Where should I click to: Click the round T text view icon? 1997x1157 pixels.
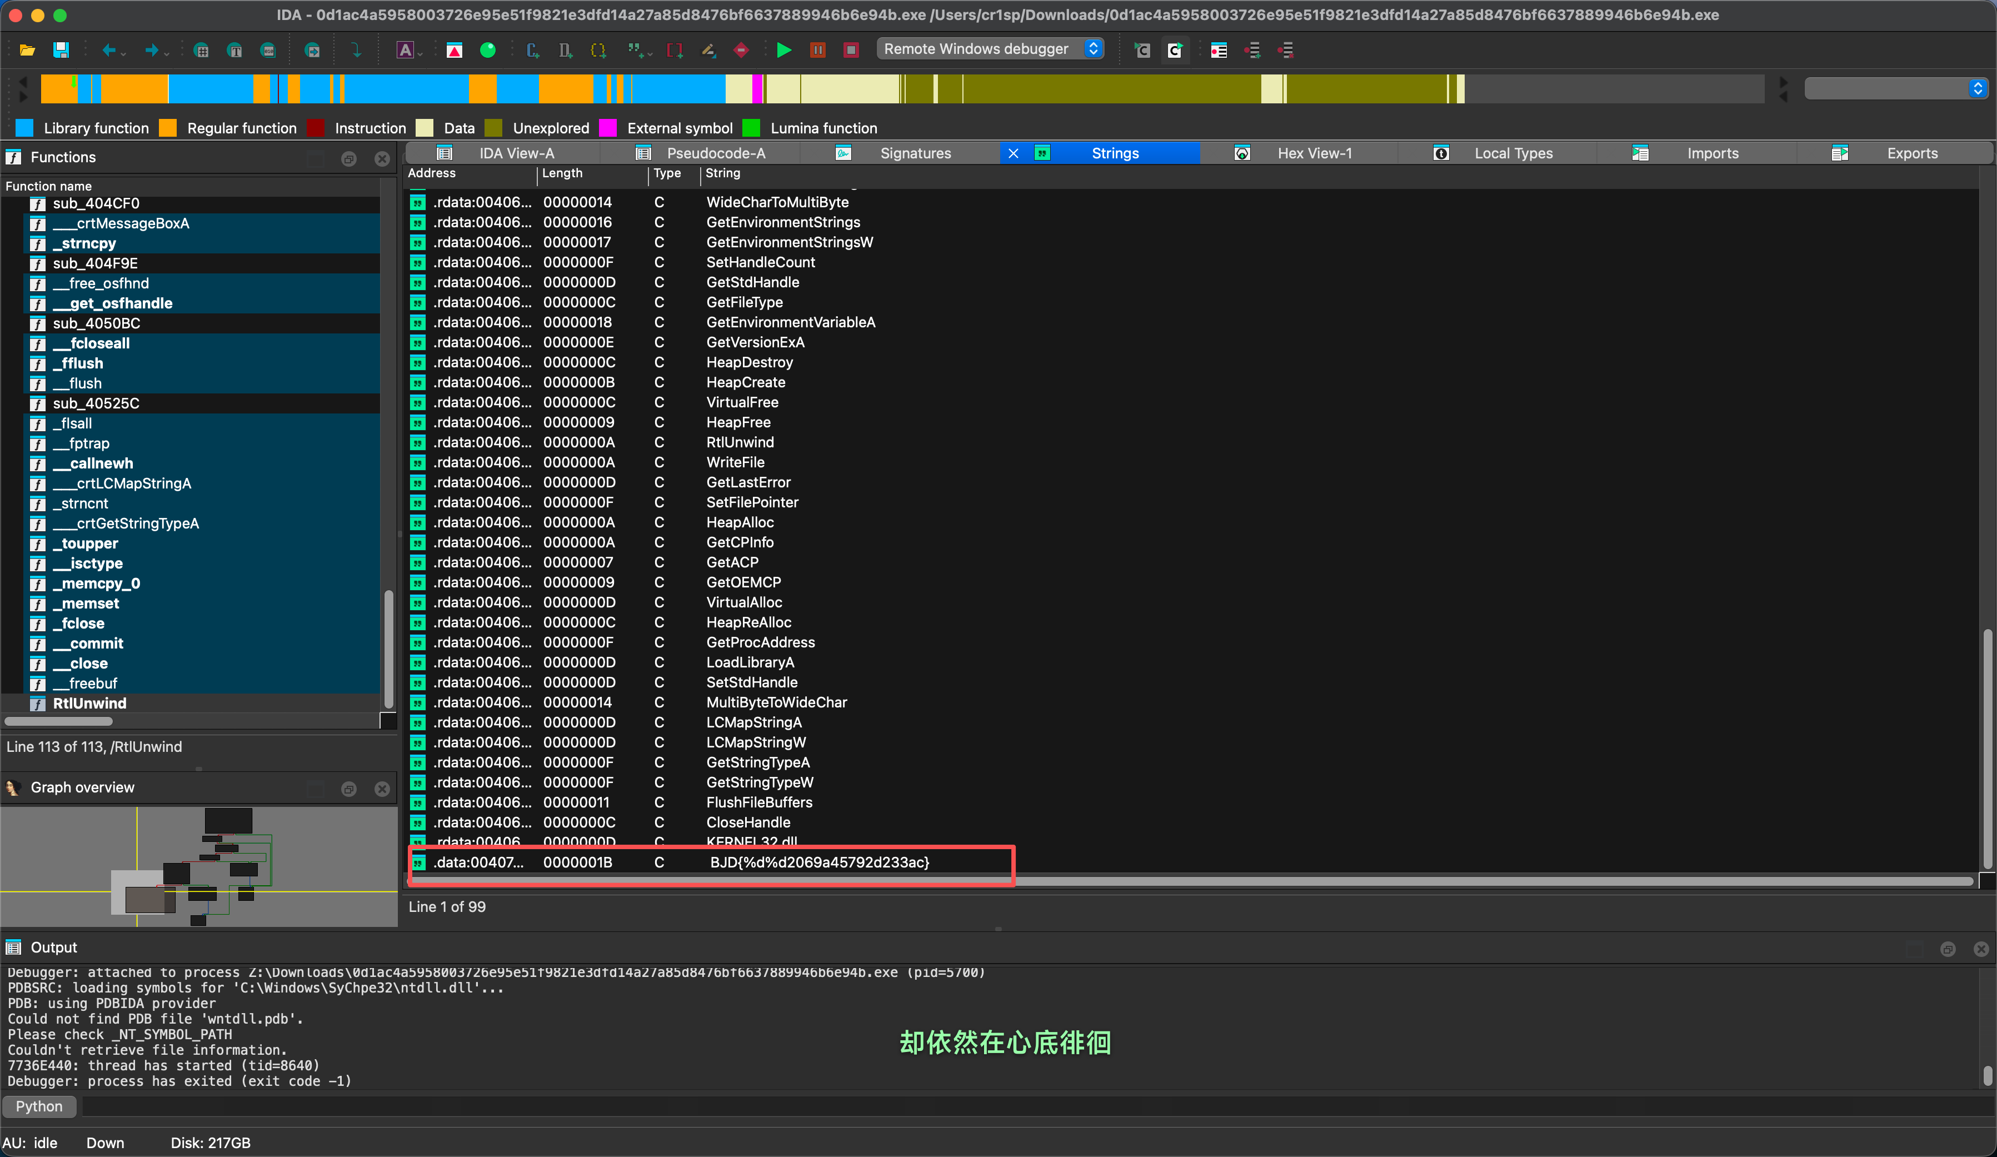[x=234, y=50]
